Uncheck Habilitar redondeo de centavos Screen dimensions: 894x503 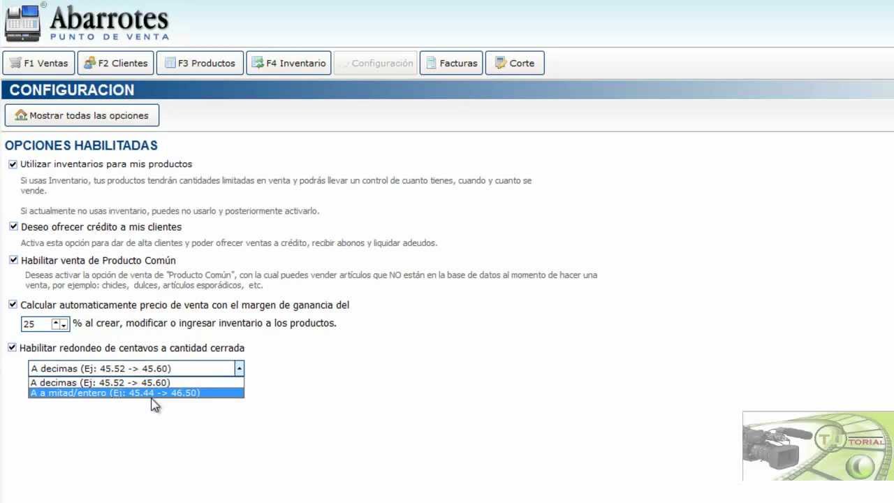[12, 347]
